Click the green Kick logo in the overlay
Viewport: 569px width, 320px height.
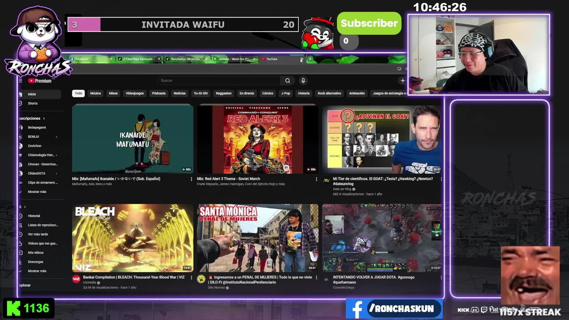13,308
